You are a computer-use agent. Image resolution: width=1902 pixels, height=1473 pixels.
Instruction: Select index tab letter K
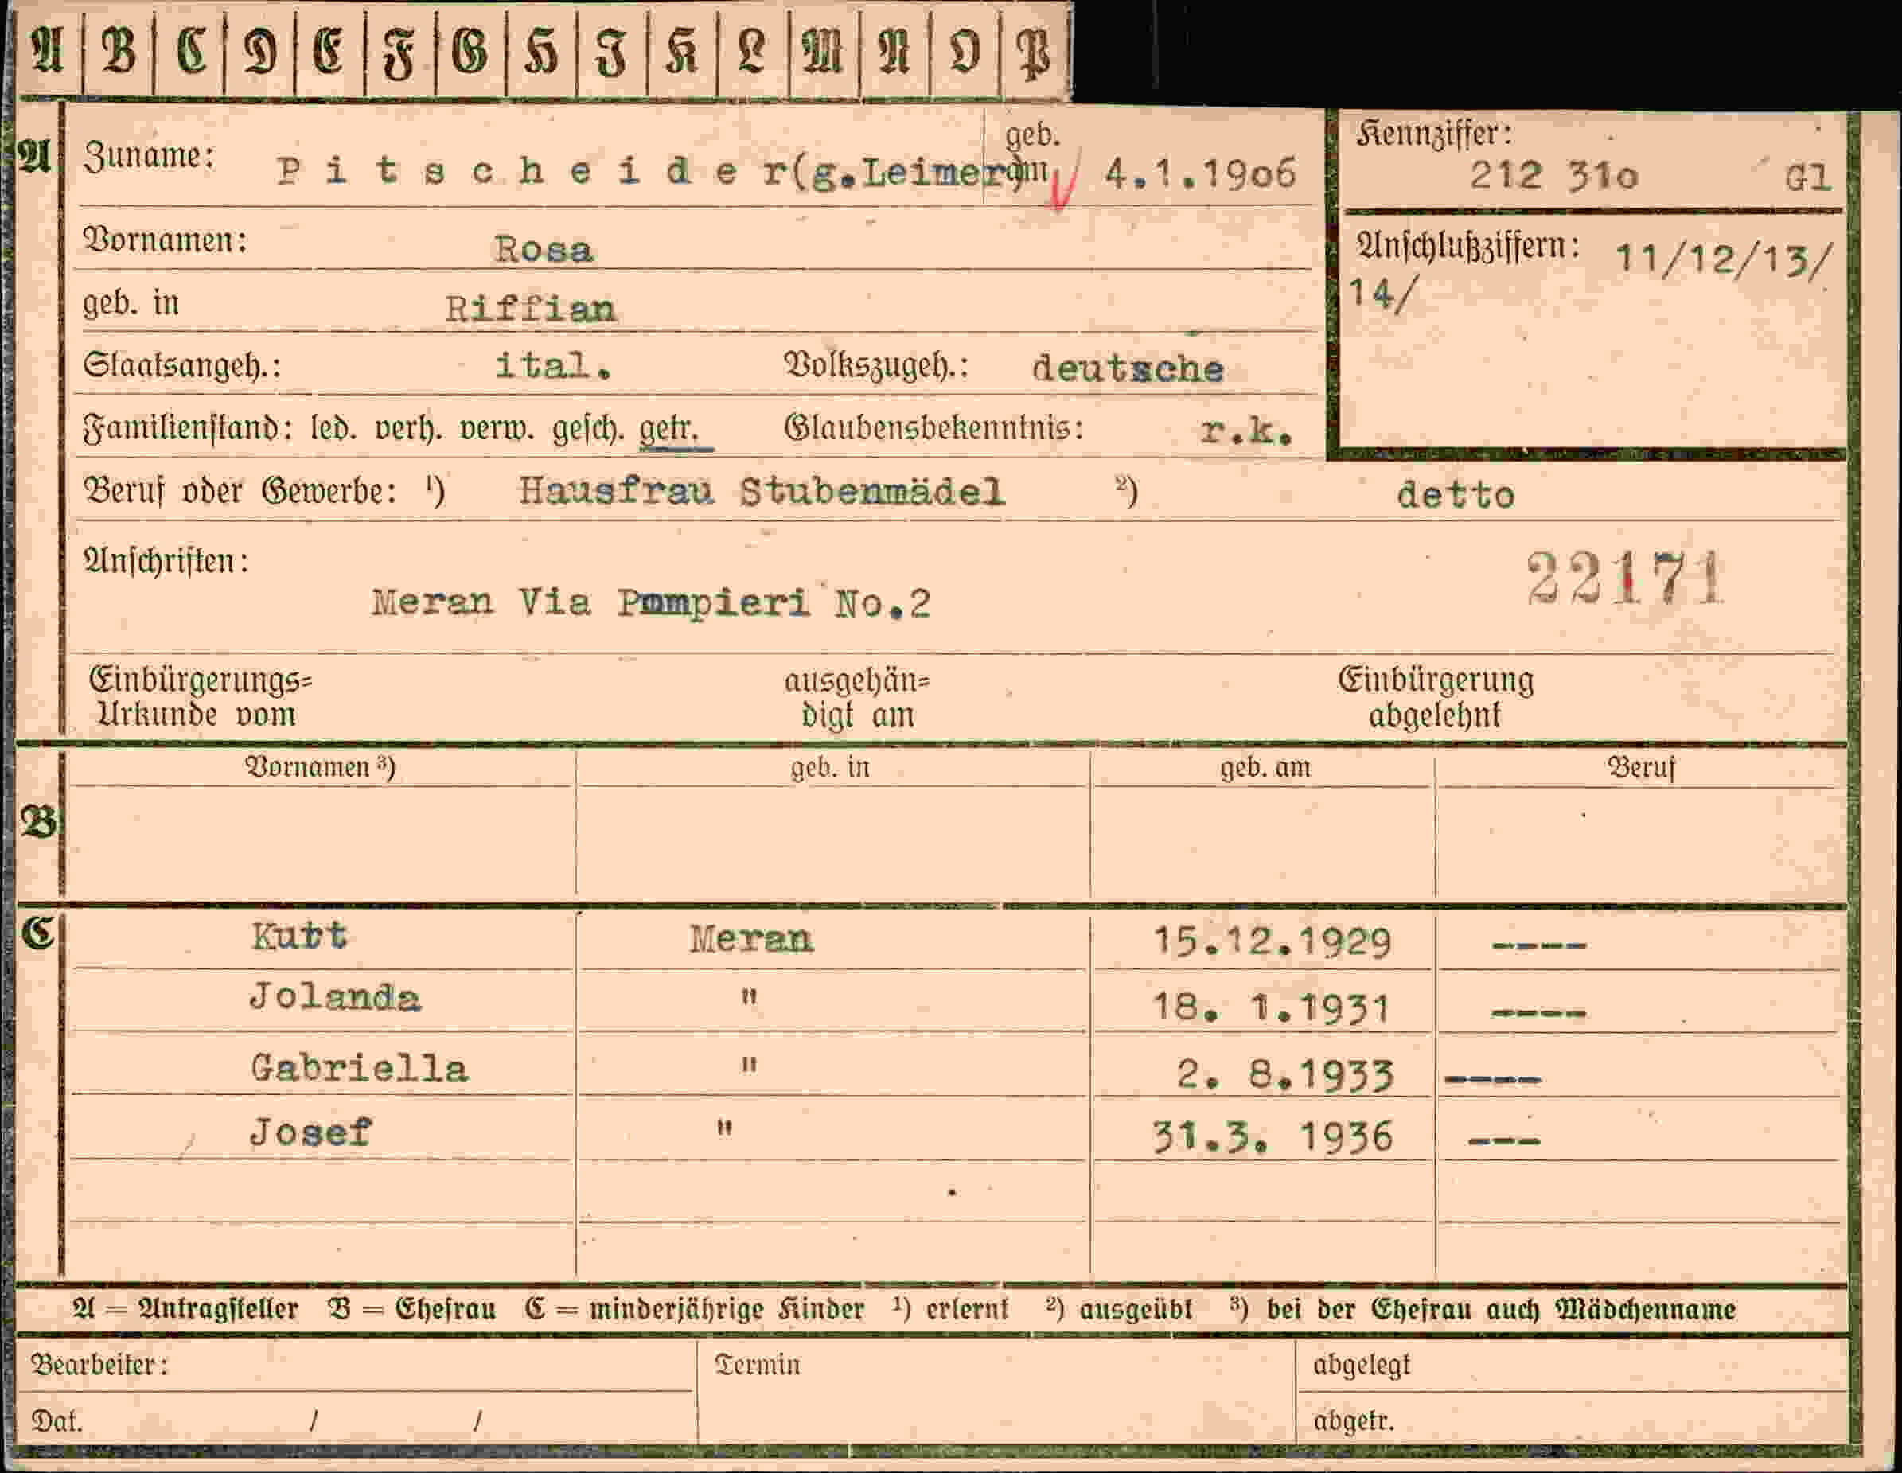[x=682, y=50]
